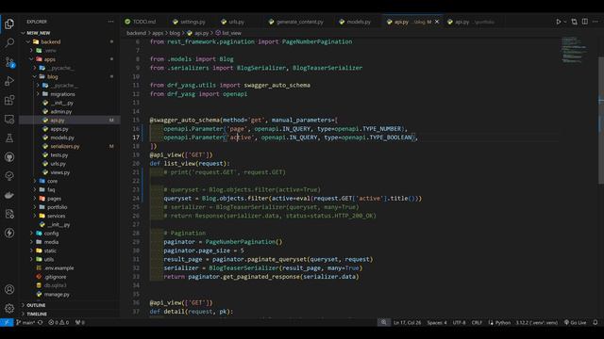Open the Remote Explorer view

coord(9,120)
